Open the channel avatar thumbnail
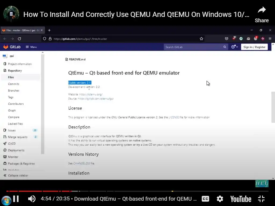The width and height of the screenshot is (275, 206). click(11, 14)
